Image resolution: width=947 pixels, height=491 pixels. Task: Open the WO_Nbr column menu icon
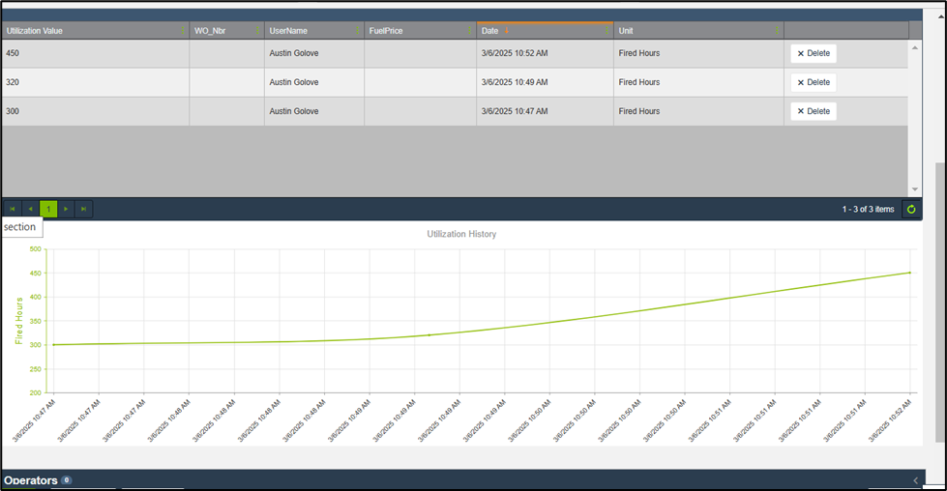(x=257, y=31)
